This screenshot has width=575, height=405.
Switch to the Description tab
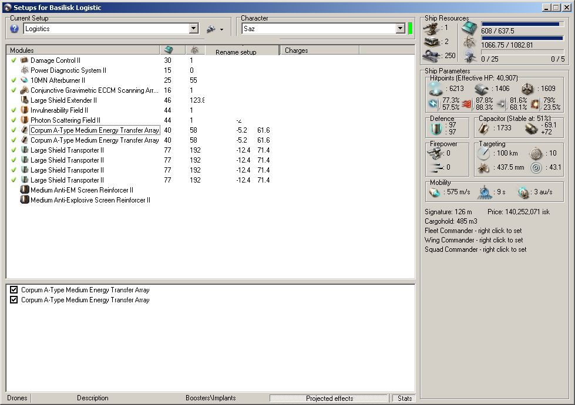click(92, 398)
